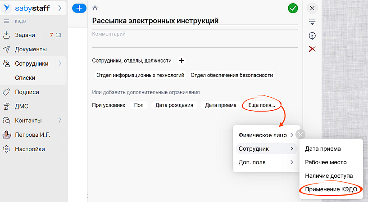Expand the saby staff header chevron
The height and width of the screenshot is (202, 368).
pyautogui.click(x=60, y=8)
